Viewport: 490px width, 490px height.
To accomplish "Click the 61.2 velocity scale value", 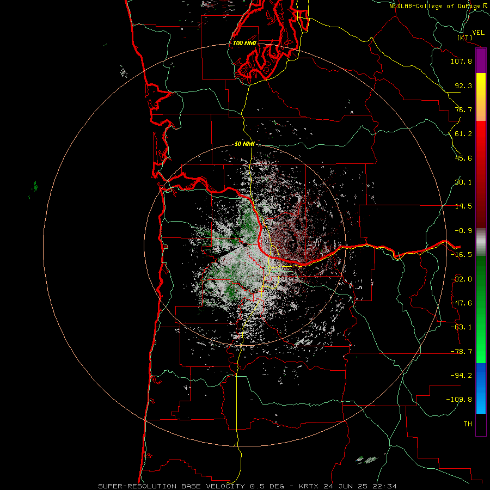I will (x=463, y=134).
